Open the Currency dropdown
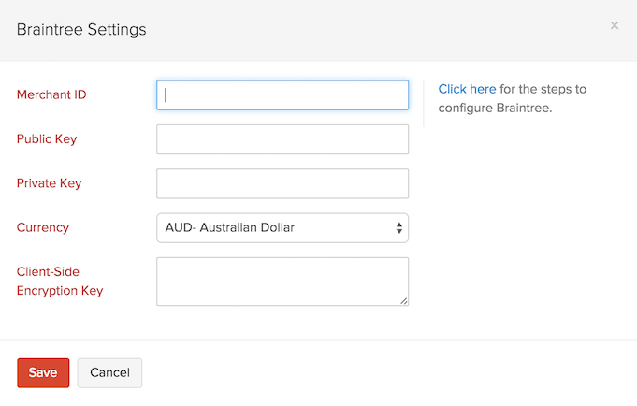This screenshot has width=637, height=406. pos(282,227)
